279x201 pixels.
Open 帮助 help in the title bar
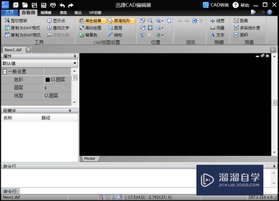[x=240, y=5]
